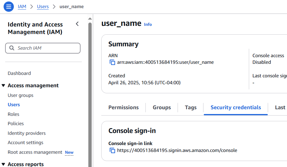The image size is (287, 167).
Task: Click the Search IAM input field
Action: click(45, 48)
